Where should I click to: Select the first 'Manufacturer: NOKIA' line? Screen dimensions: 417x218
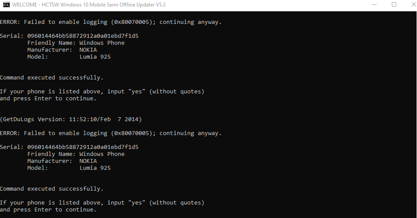click(x=62, y=50)
